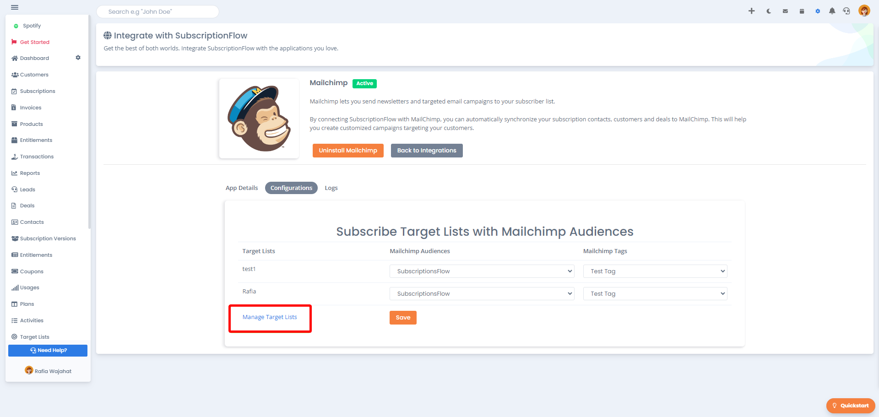Viewport: 879px width, 417px height.
Task: Toggle the hamburger sidebar menu
Action: coord(15,7)
